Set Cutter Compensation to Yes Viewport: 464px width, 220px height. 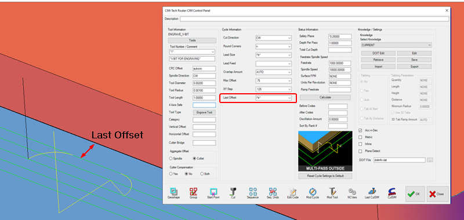coord(171,174)
